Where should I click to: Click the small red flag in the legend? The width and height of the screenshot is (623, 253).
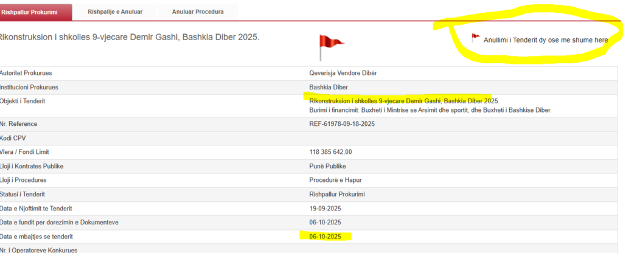coord(475,38)
